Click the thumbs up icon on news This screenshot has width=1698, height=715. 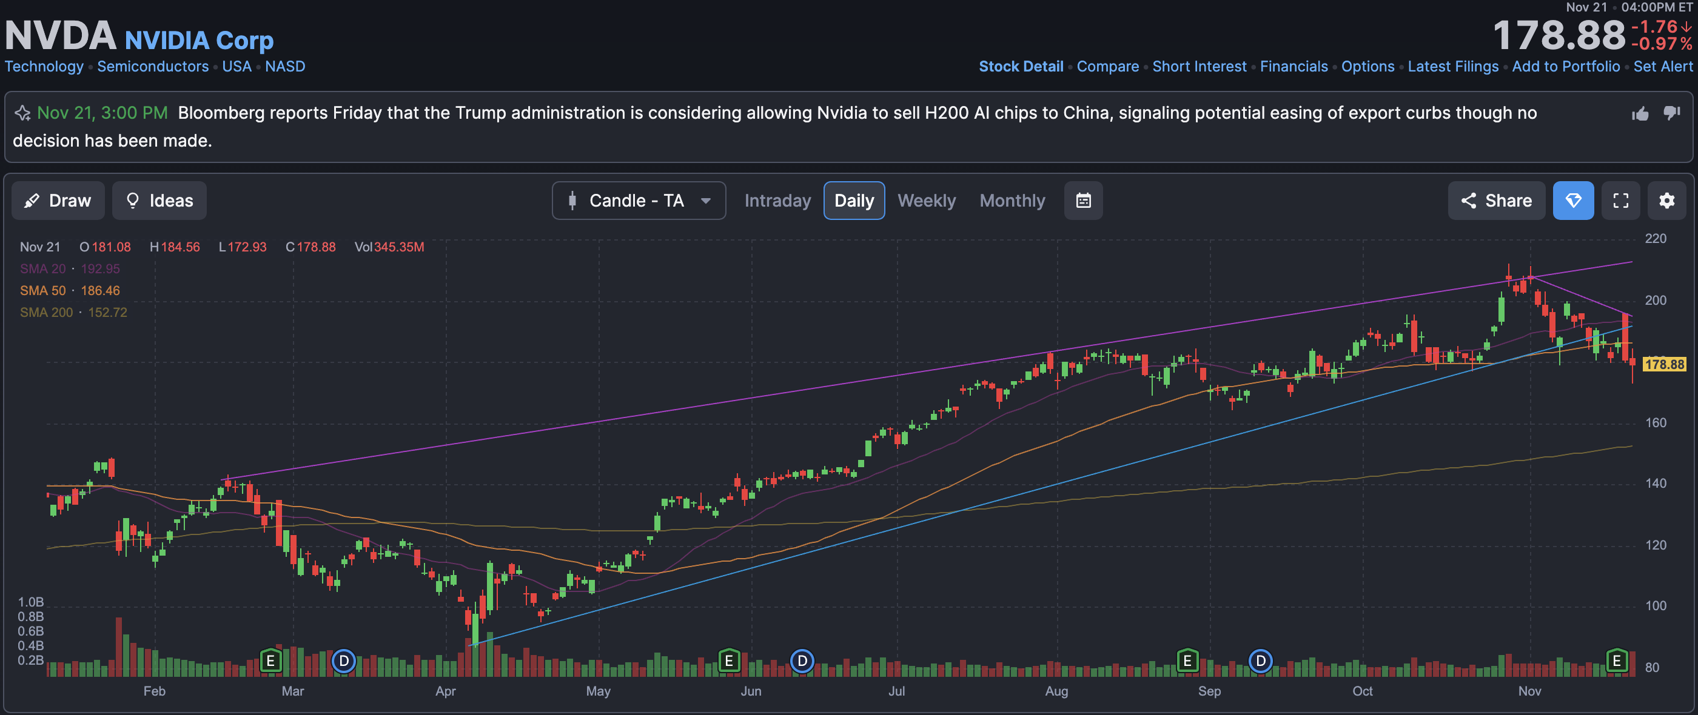point(1640,114)
